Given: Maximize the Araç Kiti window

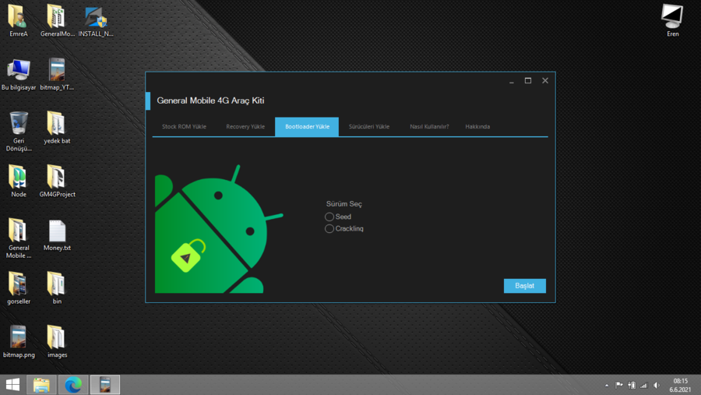Looking at the screenshot, I should click(x=528, y=81).
